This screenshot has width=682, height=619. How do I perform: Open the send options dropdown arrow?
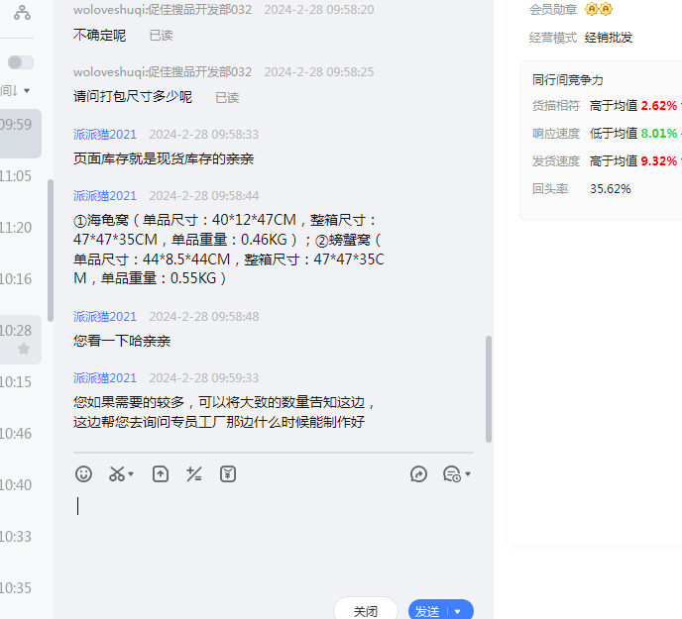458,612
